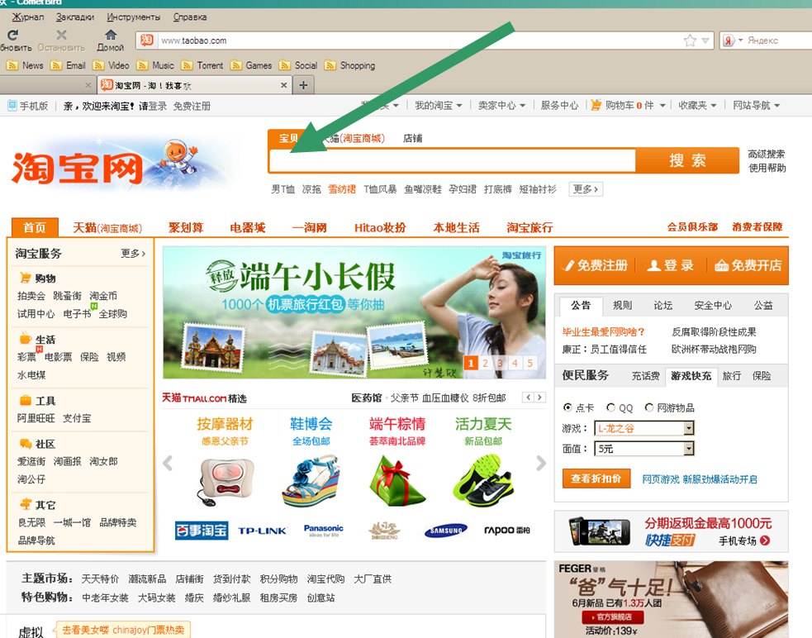Click the 生活 icon in sidebar
This screenshot has width=812, height=638.
click(x=25, y=339)
